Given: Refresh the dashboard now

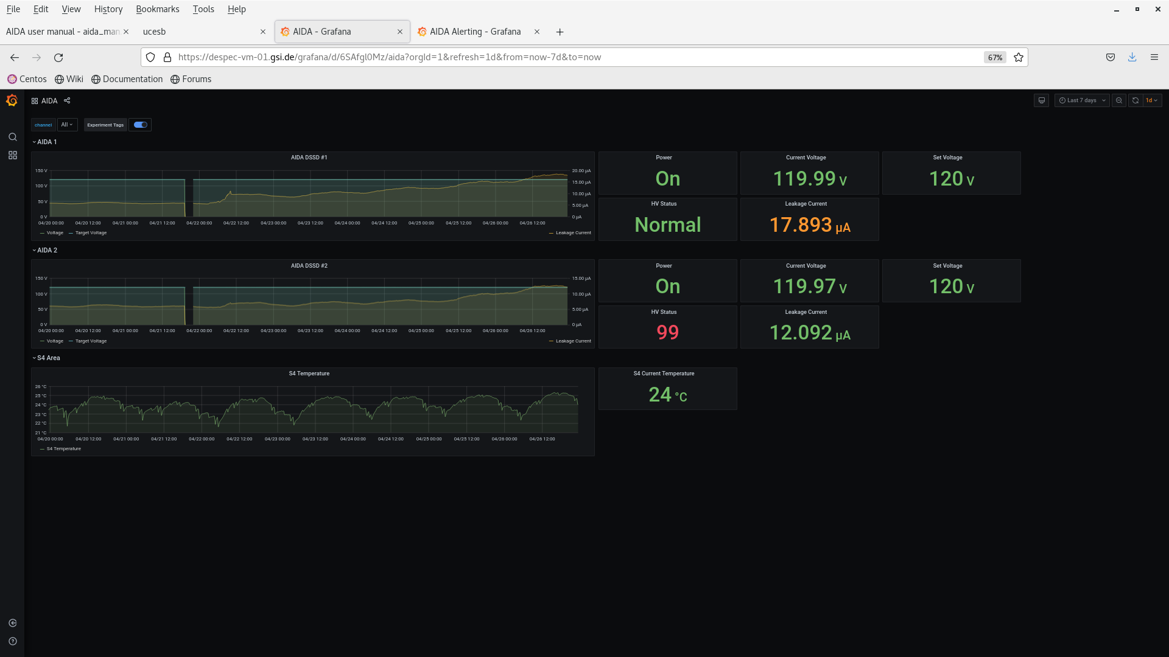Looking at the screenshot, I should (x=1136, y=100).
